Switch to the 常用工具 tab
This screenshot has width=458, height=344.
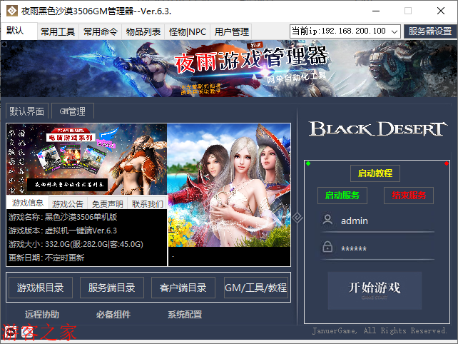[x=58, y=31]
